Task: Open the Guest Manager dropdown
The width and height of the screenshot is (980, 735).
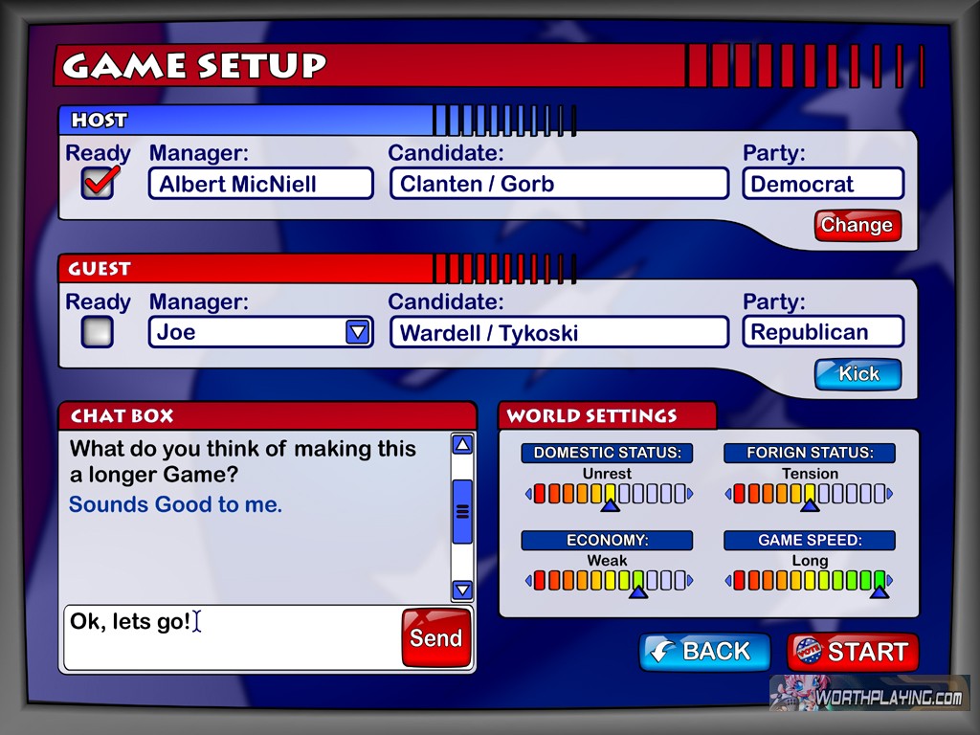Action: 357,332
